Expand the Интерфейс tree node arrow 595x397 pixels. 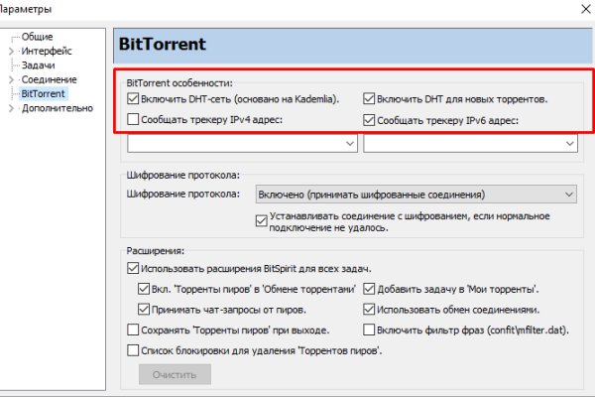point(11,51)
